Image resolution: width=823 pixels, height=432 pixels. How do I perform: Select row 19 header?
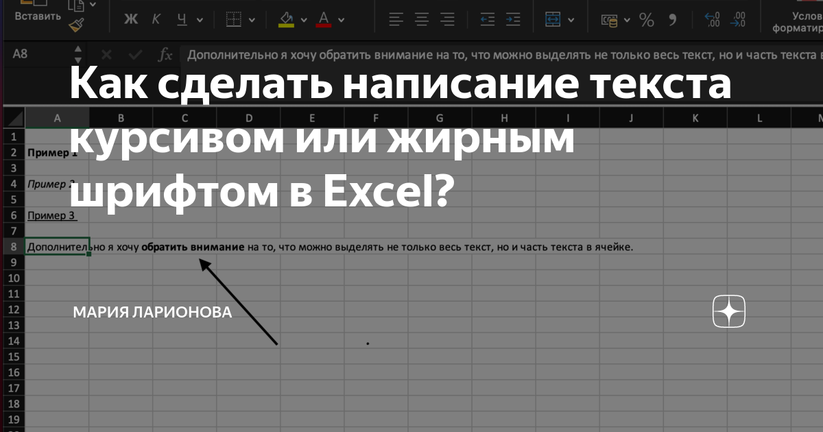coord(13,420)
